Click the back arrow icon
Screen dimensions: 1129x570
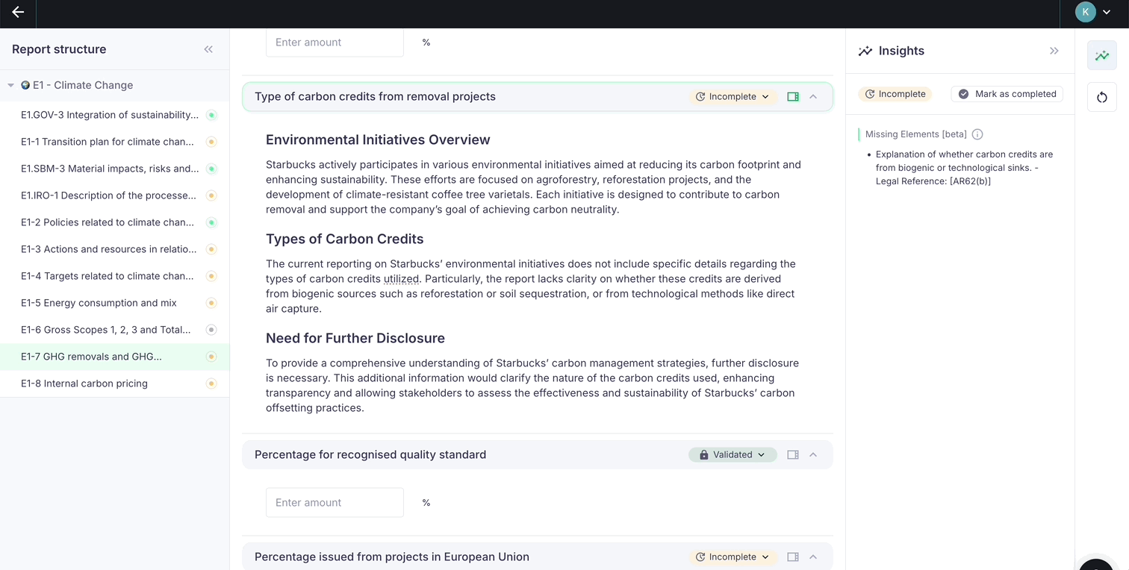point(18,12)
